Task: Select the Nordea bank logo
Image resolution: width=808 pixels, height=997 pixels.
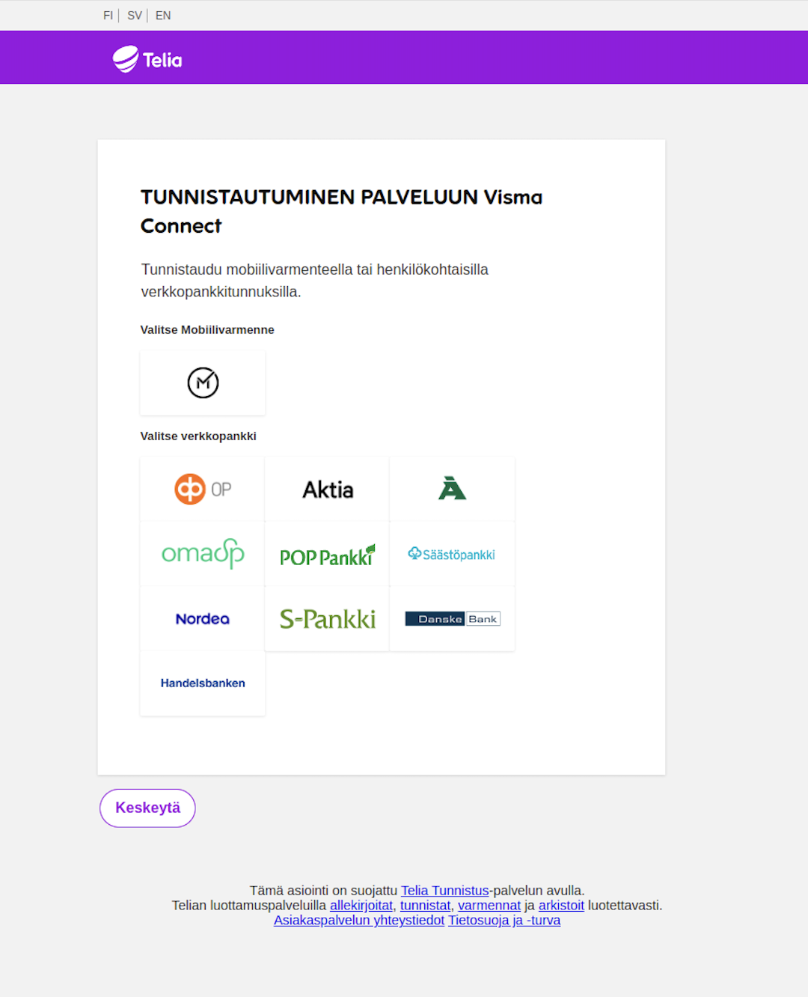Action: click(203, 619)
